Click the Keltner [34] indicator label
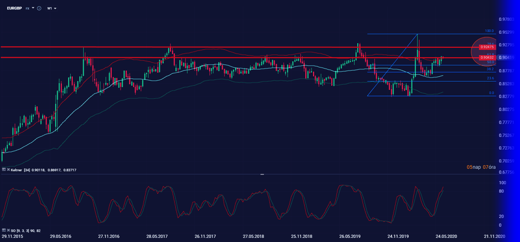The height and width of the screenshot is (242, 520). (21, 170)
